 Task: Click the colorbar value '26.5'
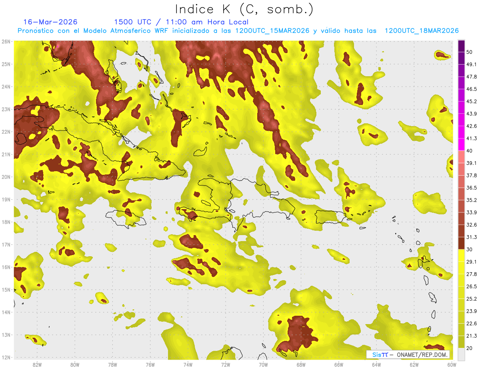472,287
